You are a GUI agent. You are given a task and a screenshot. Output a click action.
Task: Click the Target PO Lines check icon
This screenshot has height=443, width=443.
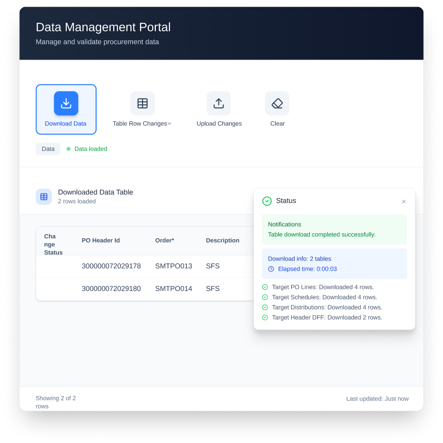[265, 287]
